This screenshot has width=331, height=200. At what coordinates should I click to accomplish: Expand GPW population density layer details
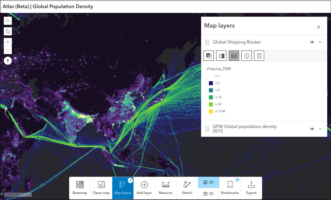320,129
